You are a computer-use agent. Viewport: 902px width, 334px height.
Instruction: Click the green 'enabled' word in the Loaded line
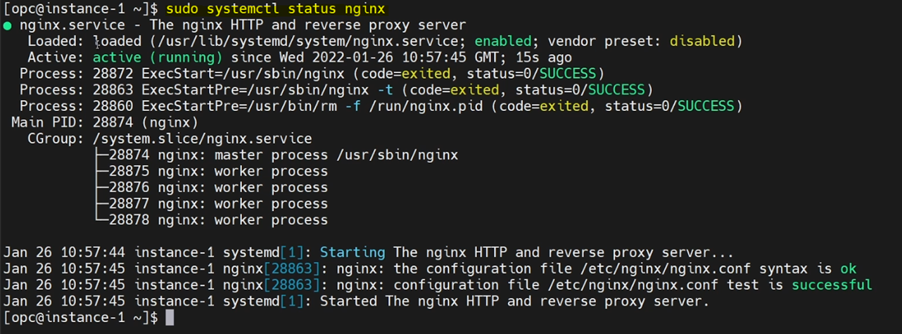coord(503,41)
